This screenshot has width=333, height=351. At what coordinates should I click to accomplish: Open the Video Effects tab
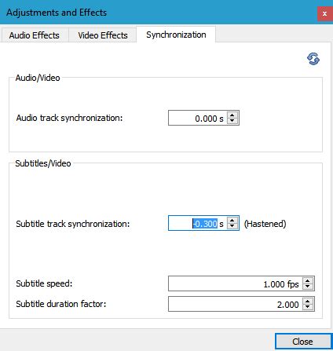point(103,35)
